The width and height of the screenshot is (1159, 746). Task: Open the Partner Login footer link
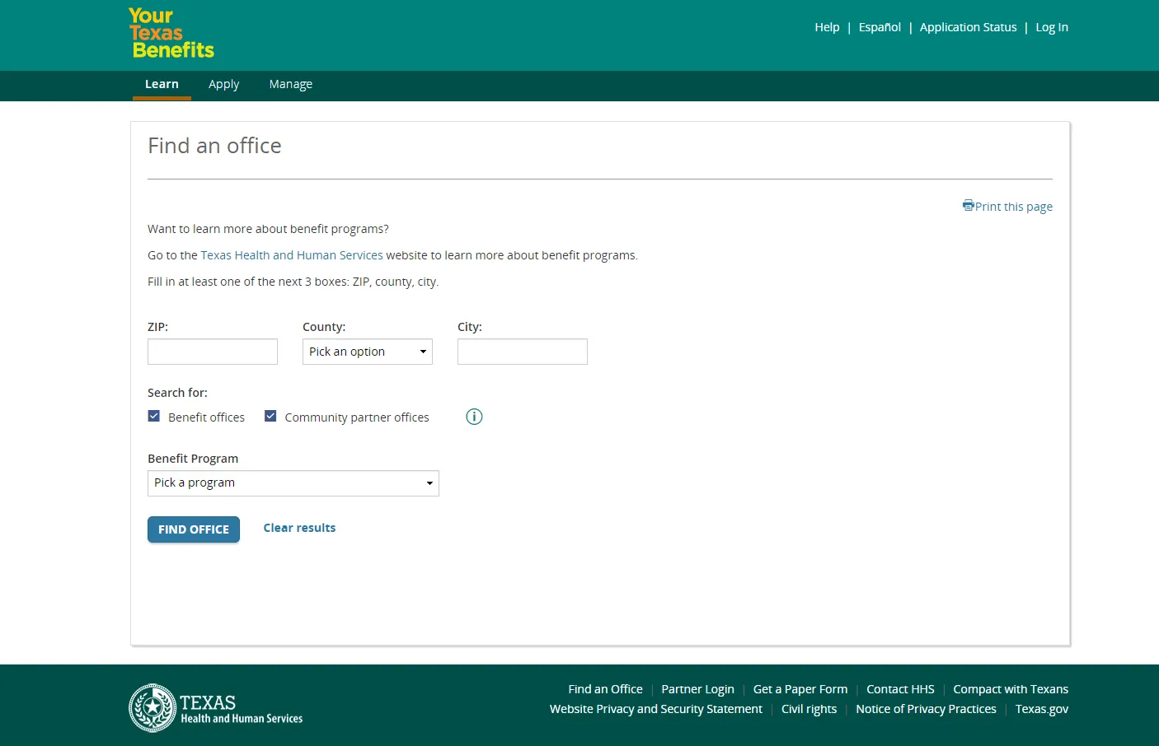tap(697, 689)
